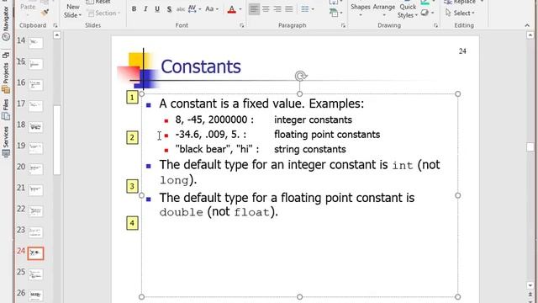Select slide 21 thumbnail
This screenshot has width=538, height=303.
35,189
